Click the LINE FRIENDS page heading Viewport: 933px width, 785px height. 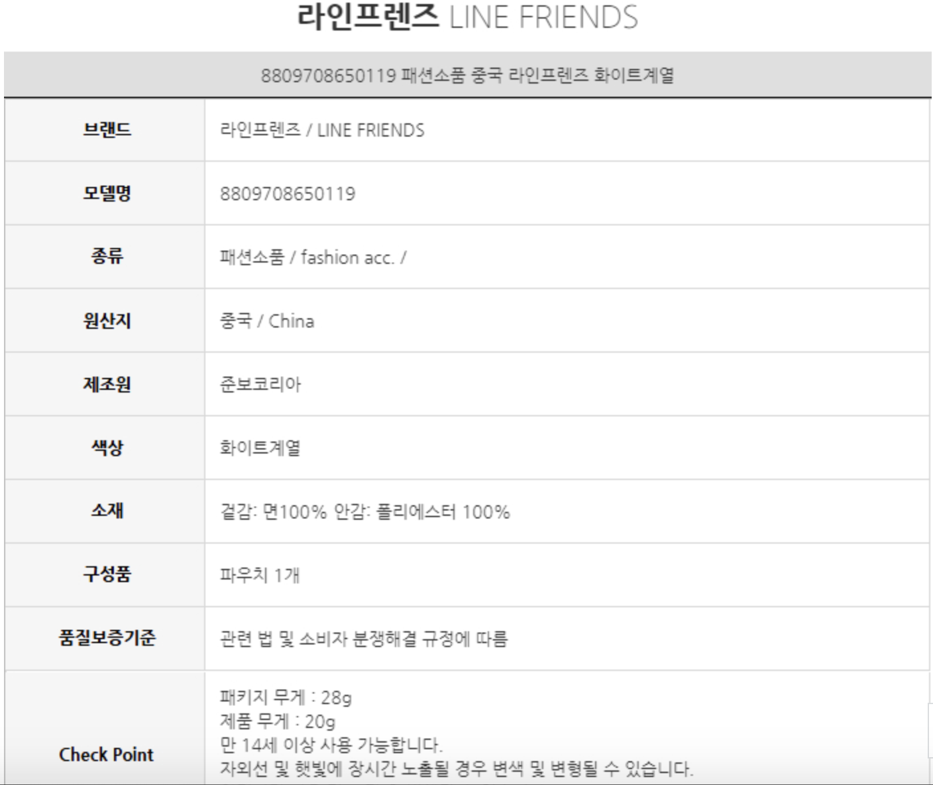466,17
